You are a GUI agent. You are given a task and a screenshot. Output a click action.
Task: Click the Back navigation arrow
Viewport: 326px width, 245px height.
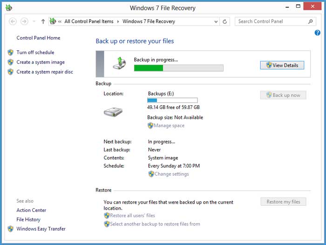13,21
